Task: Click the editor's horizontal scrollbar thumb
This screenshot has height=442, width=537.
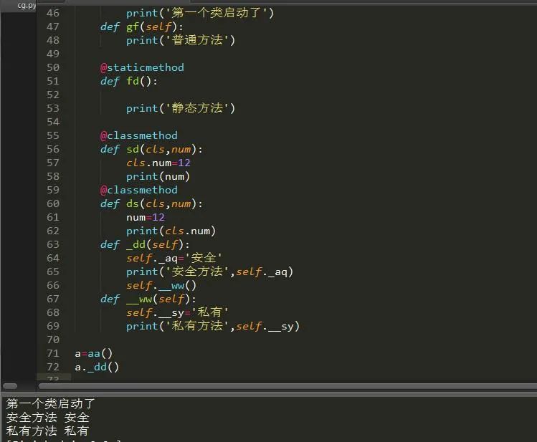Action: pyautogui.click(x=287, y=386)
